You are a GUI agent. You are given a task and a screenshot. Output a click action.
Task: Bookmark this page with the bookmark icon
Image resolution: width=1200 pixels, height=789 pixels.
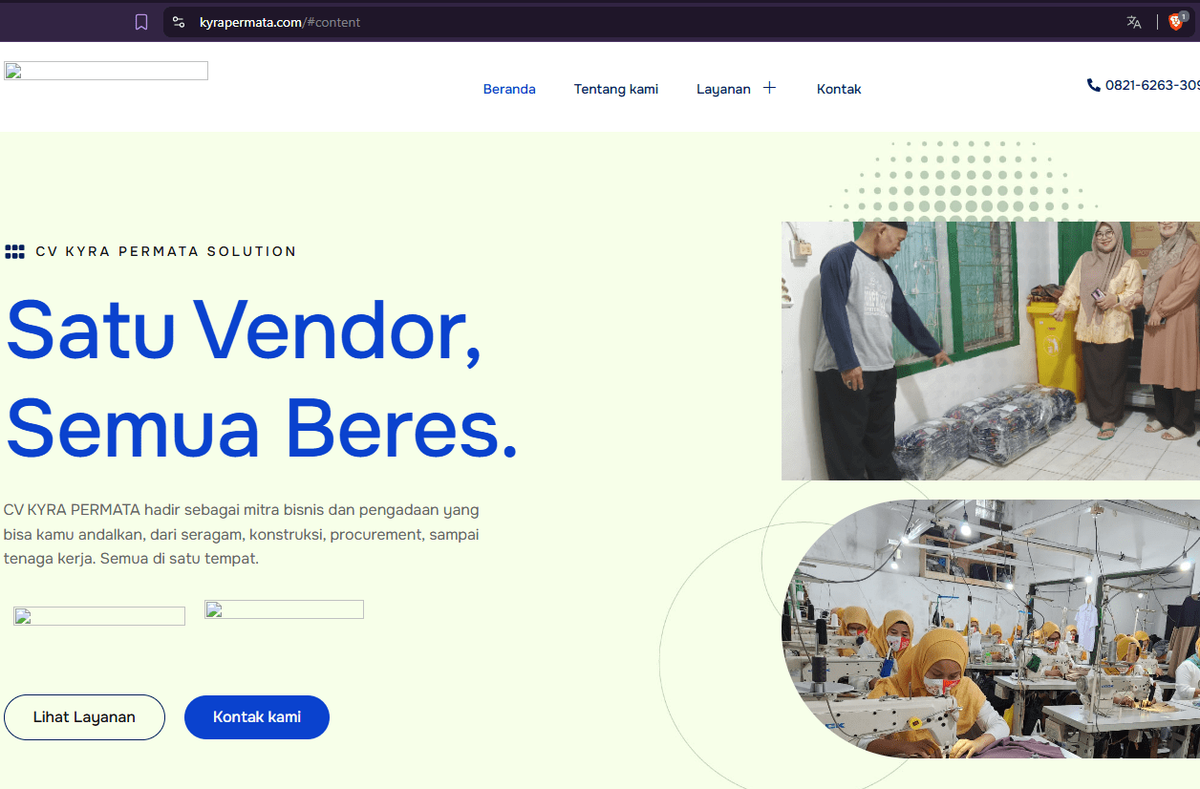coord(141,22)
